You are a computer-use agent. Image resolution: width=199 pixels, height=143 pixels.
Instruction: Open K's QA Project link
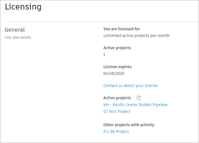[x=116, y=131]
